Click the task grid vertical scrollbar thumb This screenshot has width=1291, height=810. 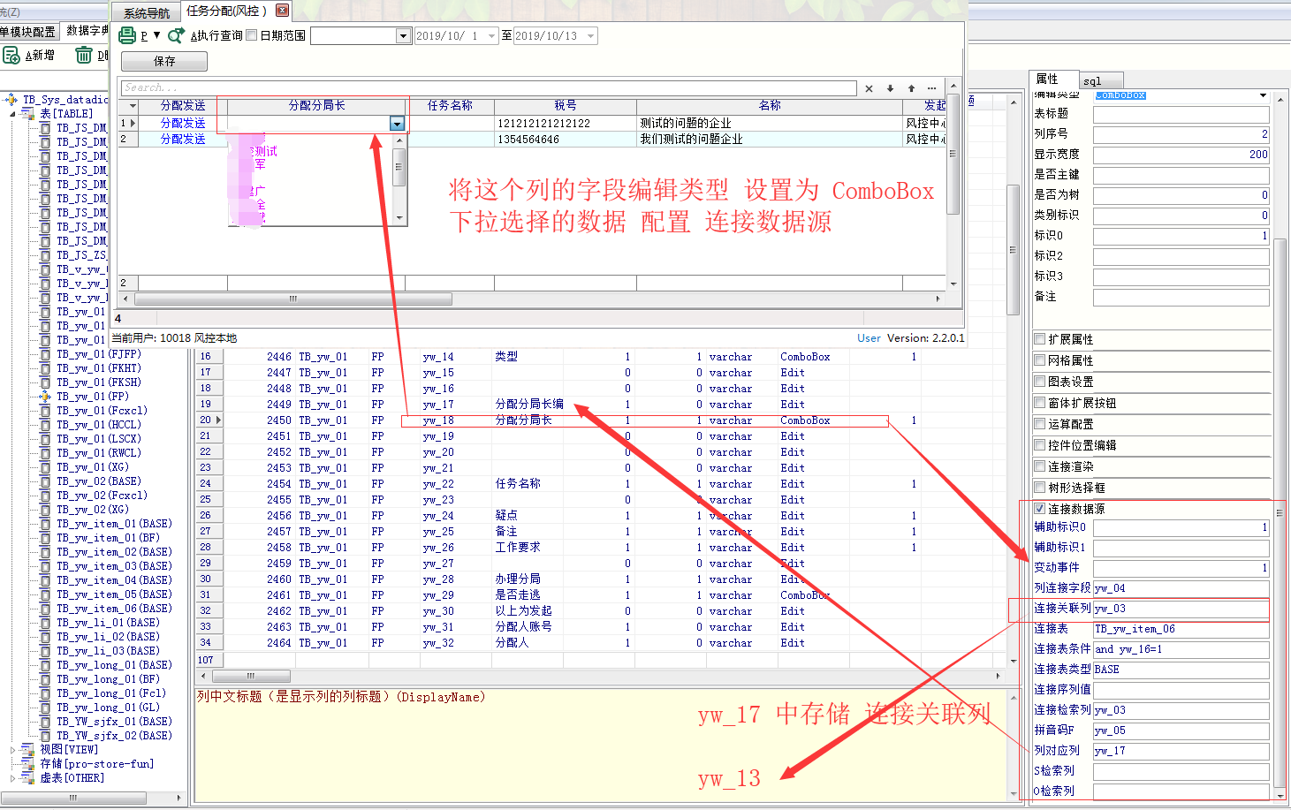point(953,154)
